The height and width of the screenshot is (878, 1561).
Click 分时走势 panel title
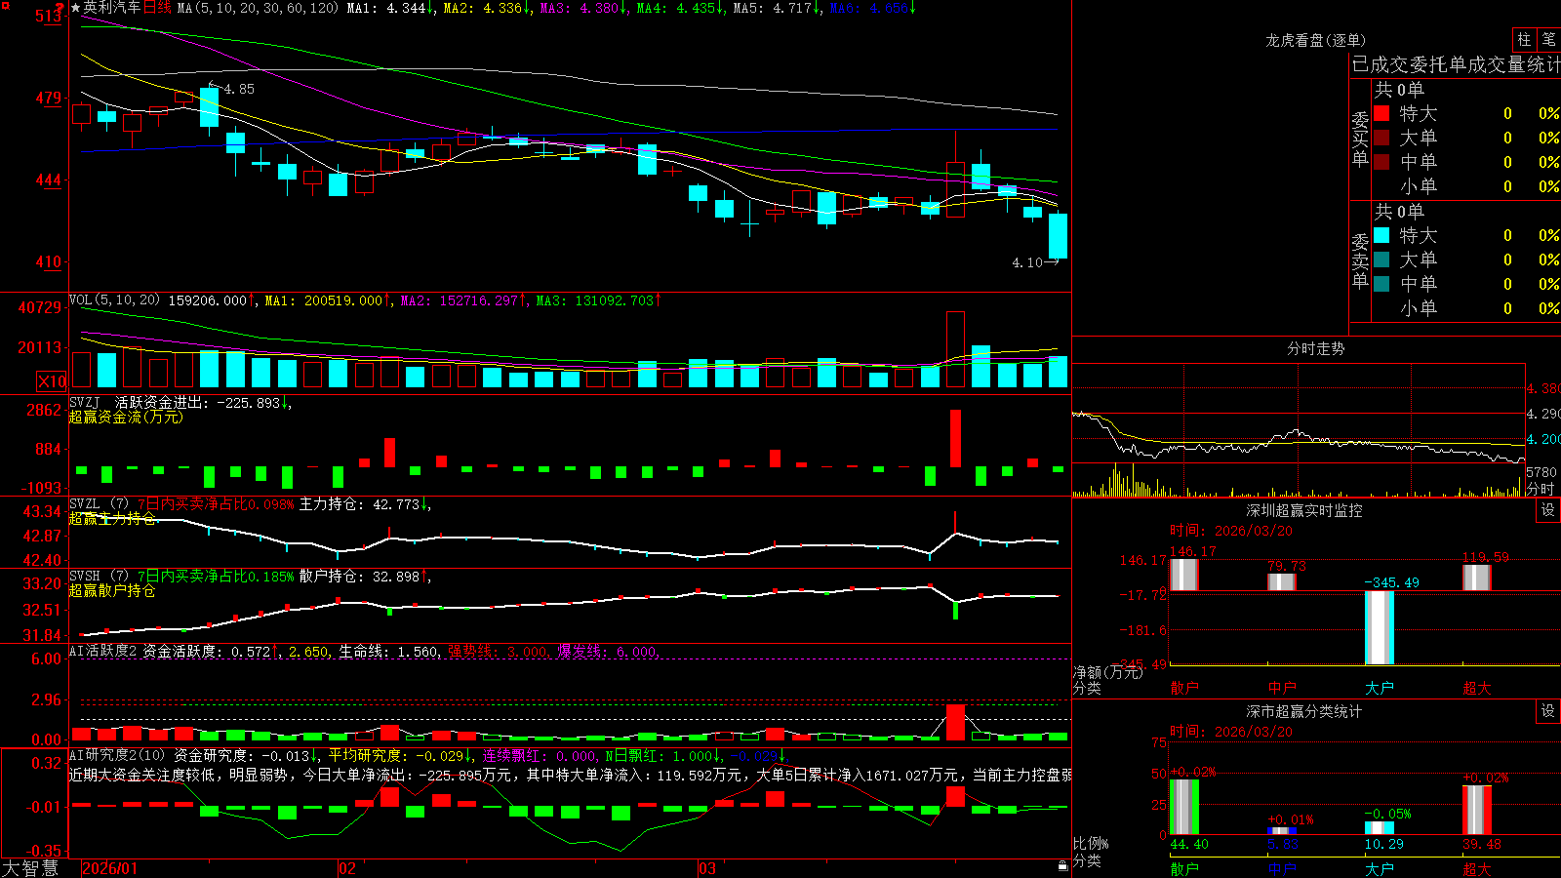click(x=1315, y=348)
